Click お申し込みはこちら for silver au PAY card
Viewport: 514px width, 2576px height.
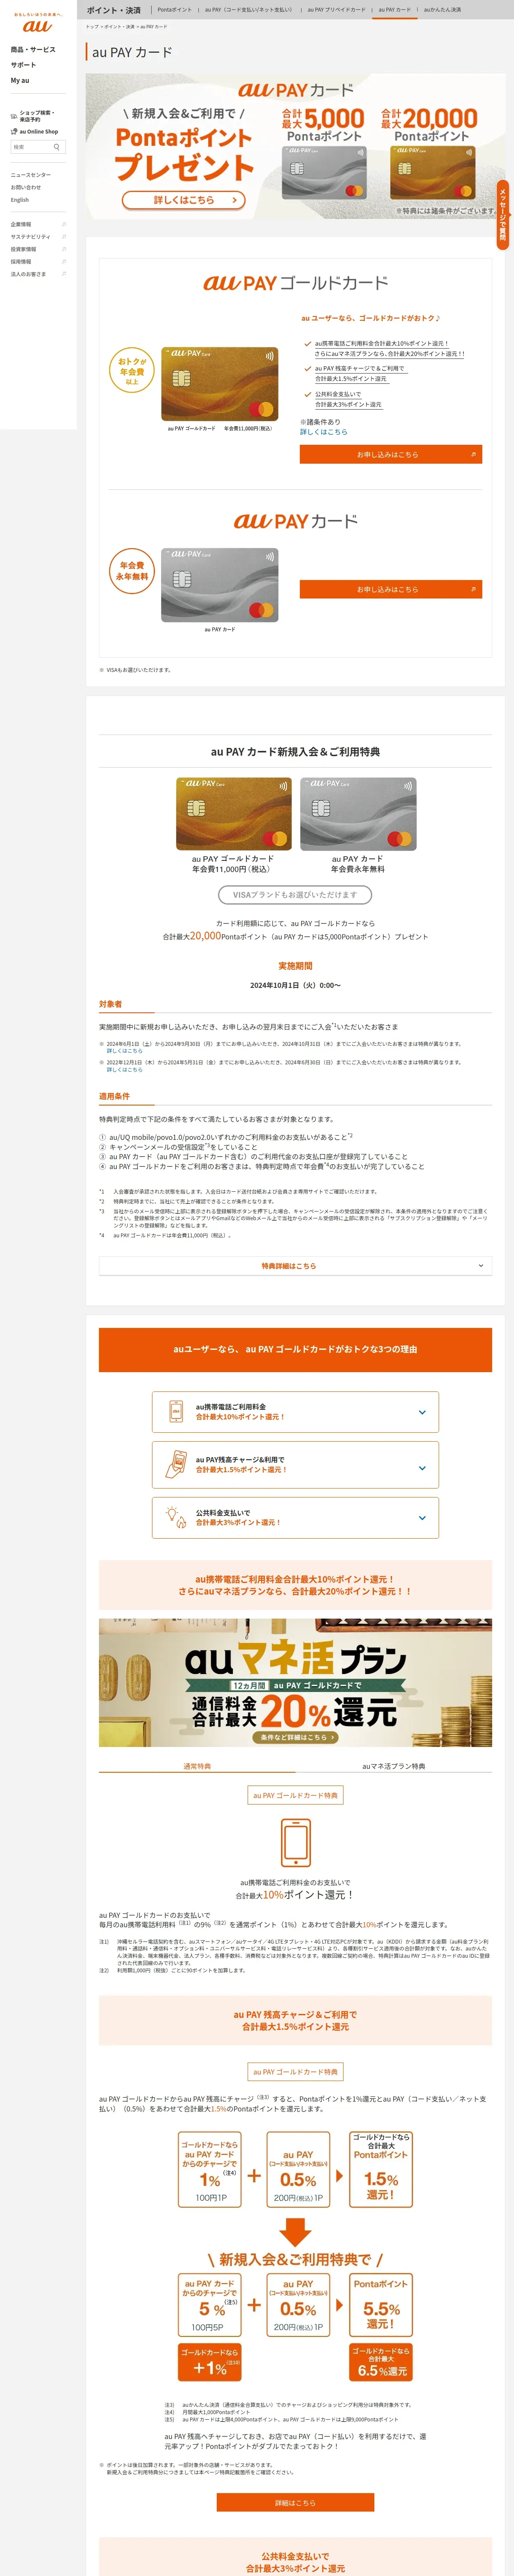(390, 589)
